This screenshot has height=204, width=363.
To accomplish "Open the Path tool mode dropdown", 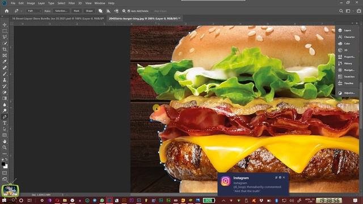I will 34,11.
